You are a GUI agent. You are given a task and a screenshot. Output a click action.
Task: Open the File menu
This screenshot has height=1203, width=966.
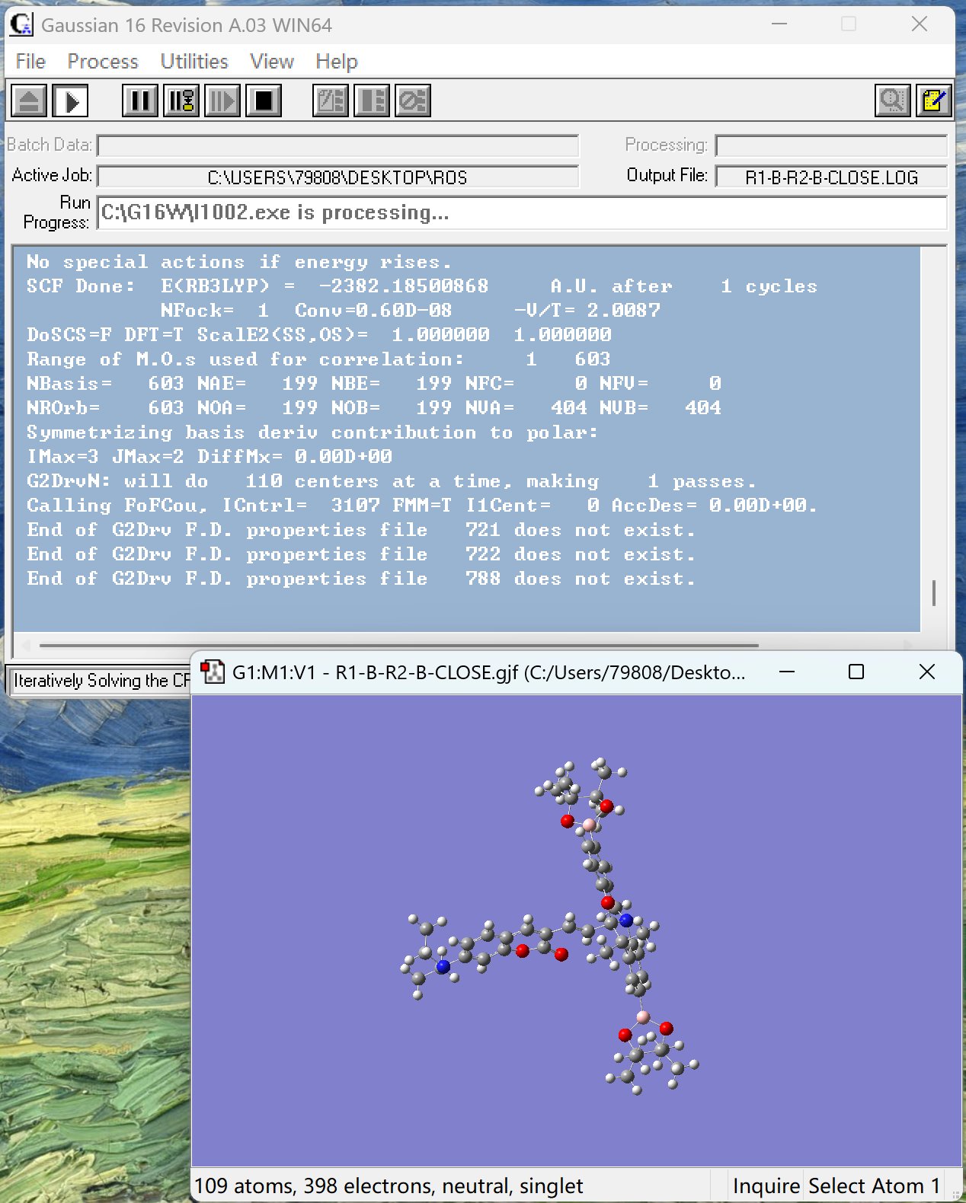pos(30,61)
